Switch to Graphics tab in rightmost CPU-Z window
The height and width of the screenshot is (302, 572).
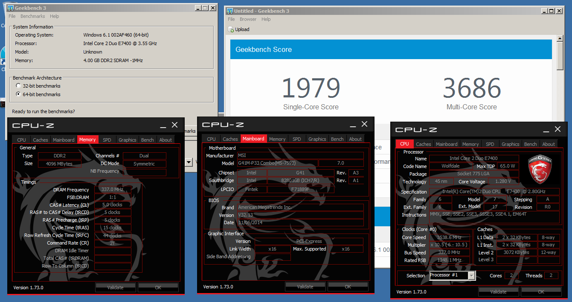pyautogui.click(x=511, y=144)
